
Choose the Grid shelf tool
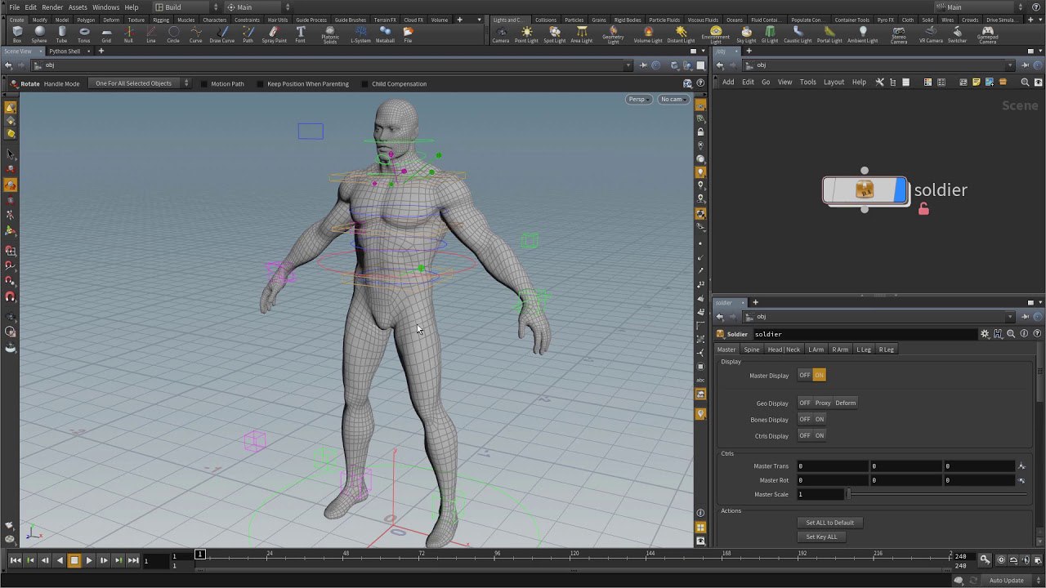[106, 34]
